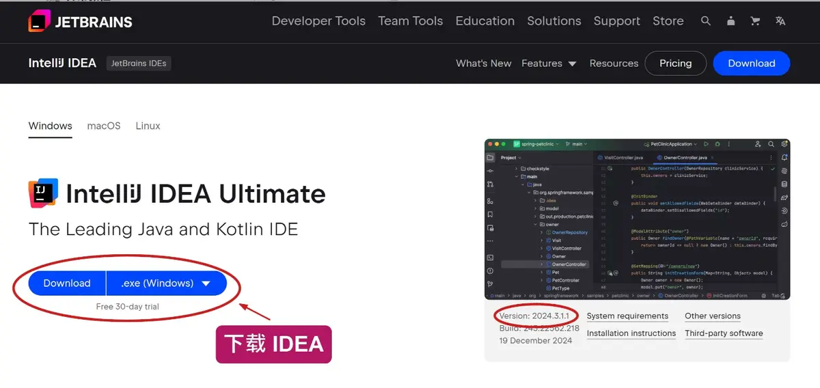Open AI Assistant spiral icon in IDE sidebar
This screenshot has width=820, height=388.
[x=784, y=171]
